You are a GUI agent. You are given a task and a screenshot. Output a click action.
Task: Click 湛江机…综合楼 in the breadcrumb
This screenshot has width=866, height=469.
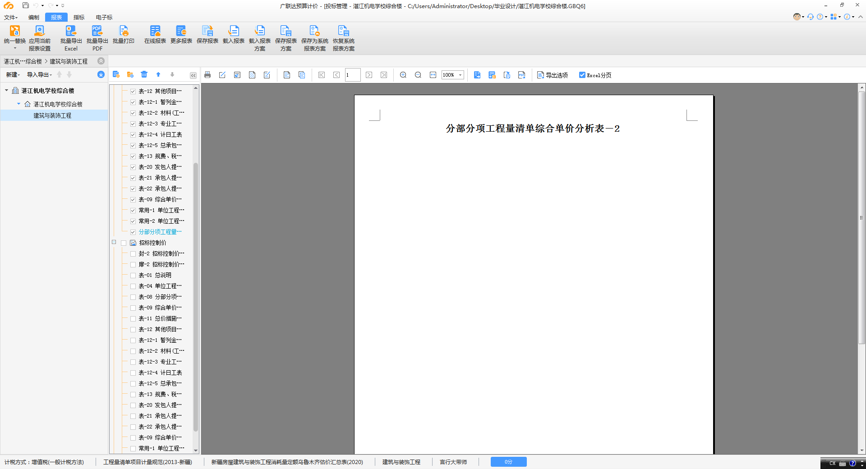pos(23,61)
